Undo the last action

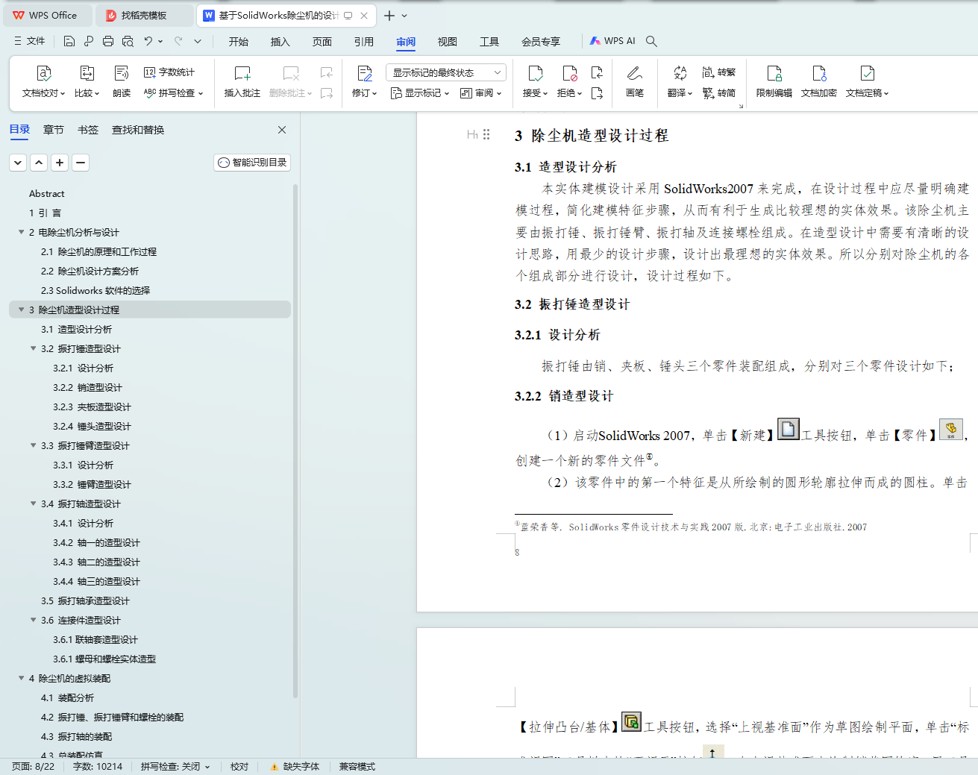coord(148,41)
